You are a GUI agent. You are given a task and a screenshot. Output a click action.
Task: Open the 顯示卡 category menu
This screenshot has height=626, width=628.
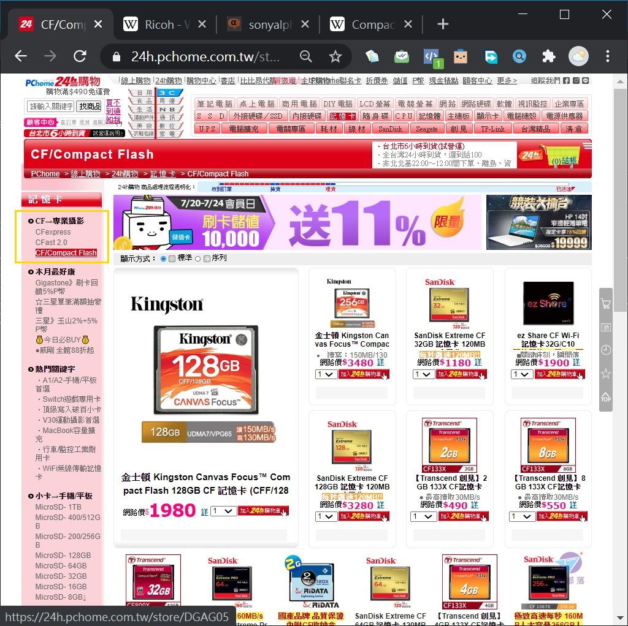tap(488, 116)
